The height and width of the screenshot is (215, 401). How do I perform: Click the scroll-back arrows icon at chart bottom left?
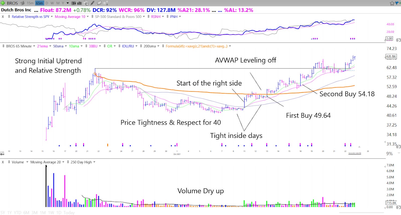(x=2, y=153)
